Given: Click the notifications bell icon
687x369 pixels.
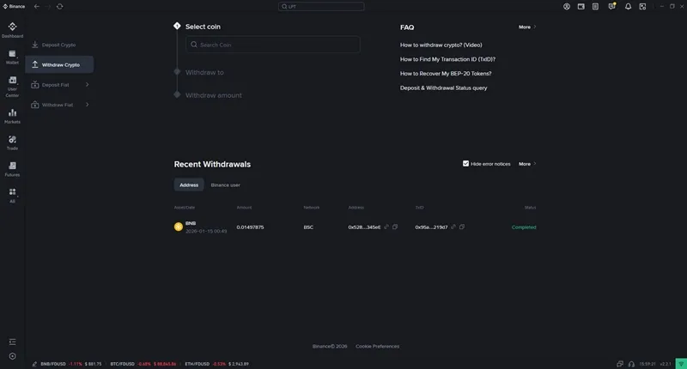Looking at the screenshot, I should coord(628,6).
